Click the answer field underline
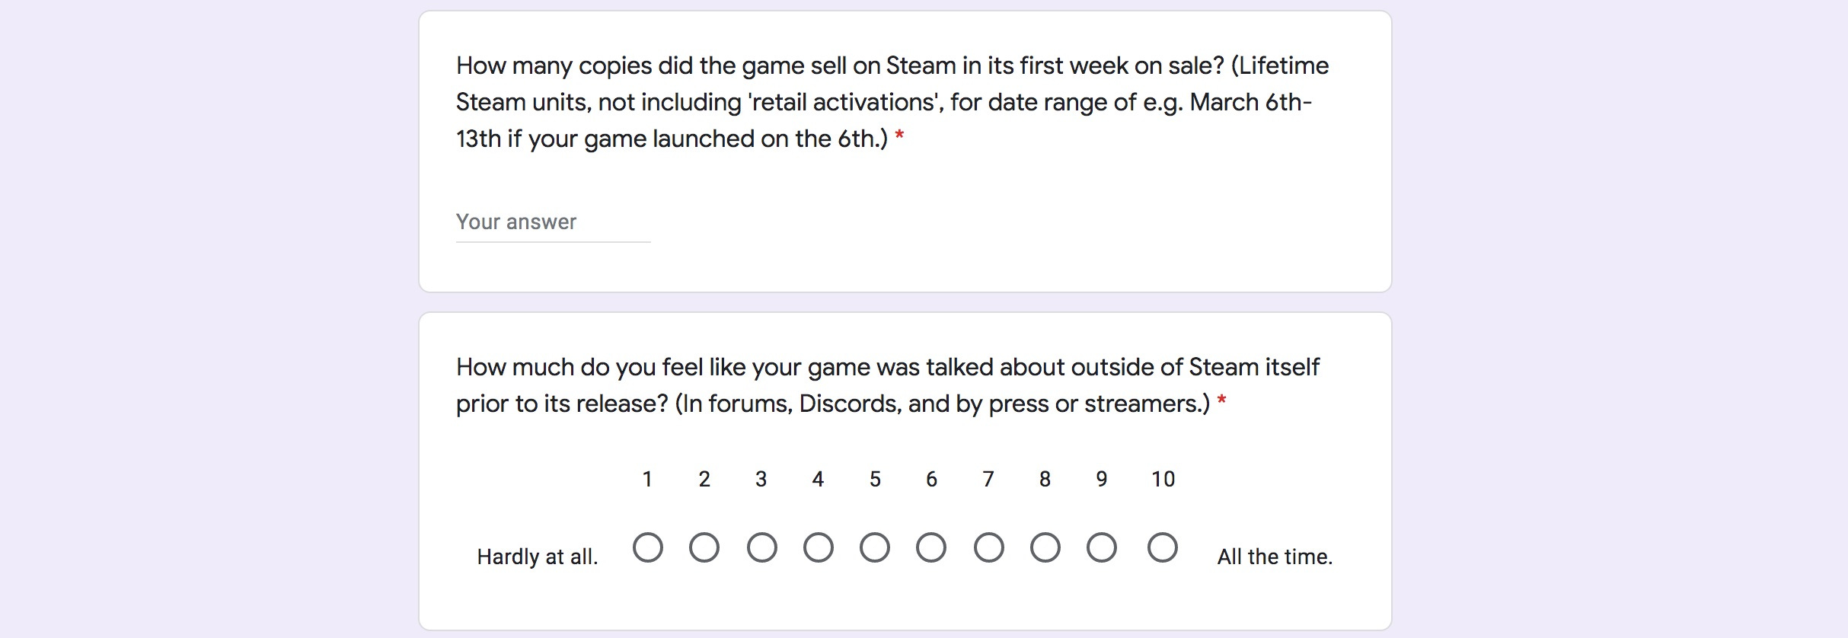The image size is (1848, 638). [x=552, y=242]
